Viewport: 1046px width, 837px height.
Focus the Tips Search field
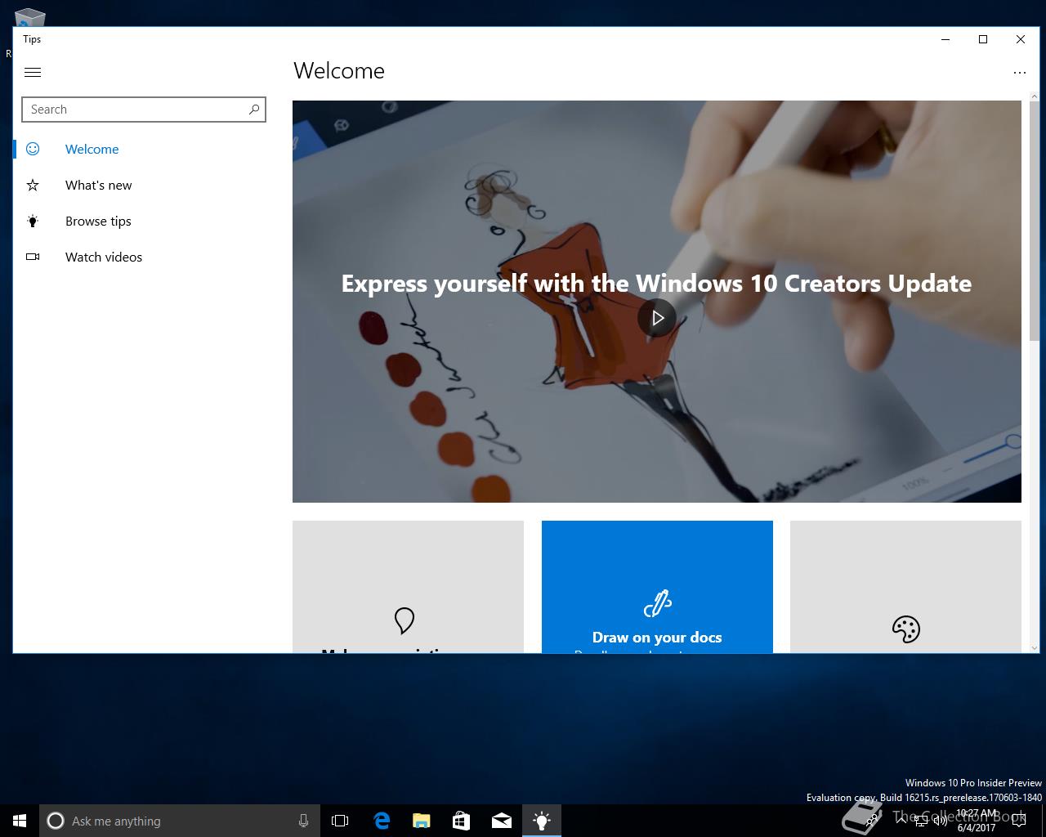tap(144, 110)
